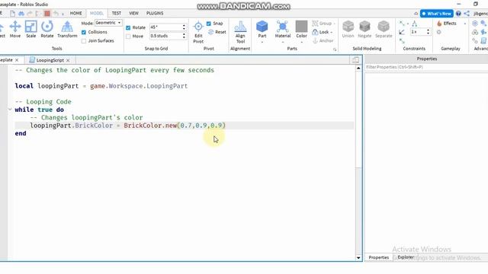The image size is (488, 274).
Task: Toggle the Collisions checkbox
Action: (84, 32)
